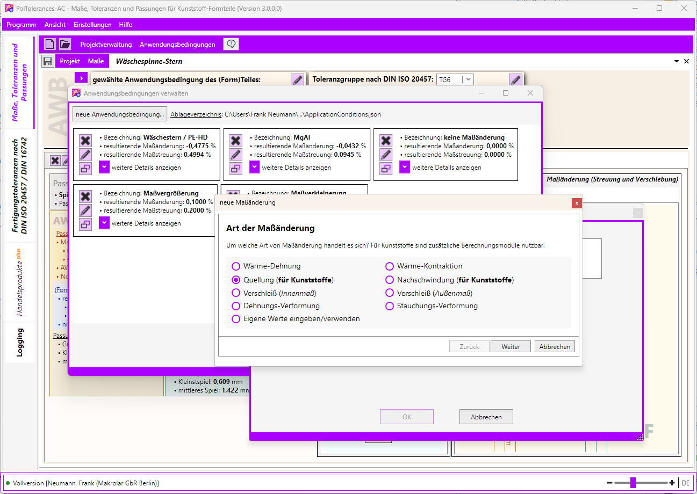This screenshot has height=494, width=697.
Task: Open Fertigungstoleranzen nach DIN ISO 20457 sidebar tab
Action: click(x=20, y=186)
